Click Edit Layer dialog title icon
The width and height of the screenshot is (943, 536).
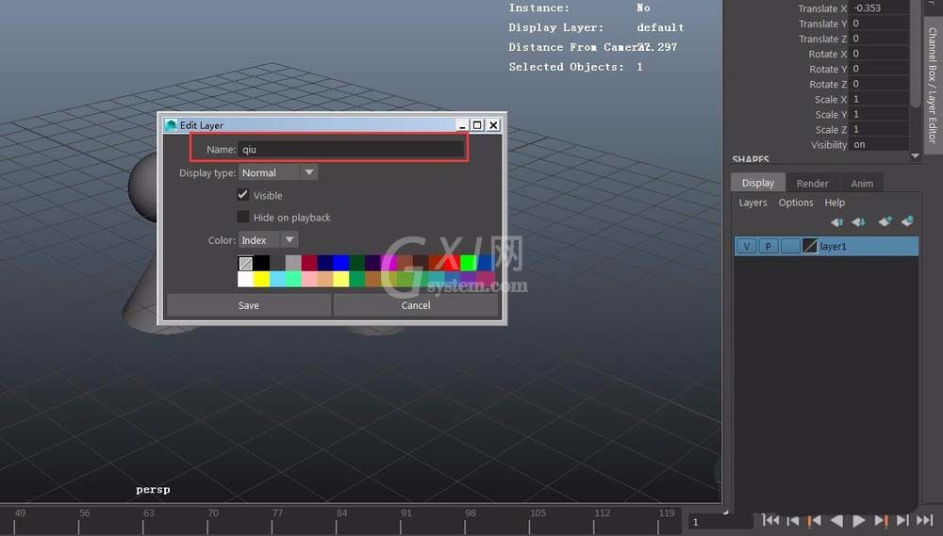171,125
